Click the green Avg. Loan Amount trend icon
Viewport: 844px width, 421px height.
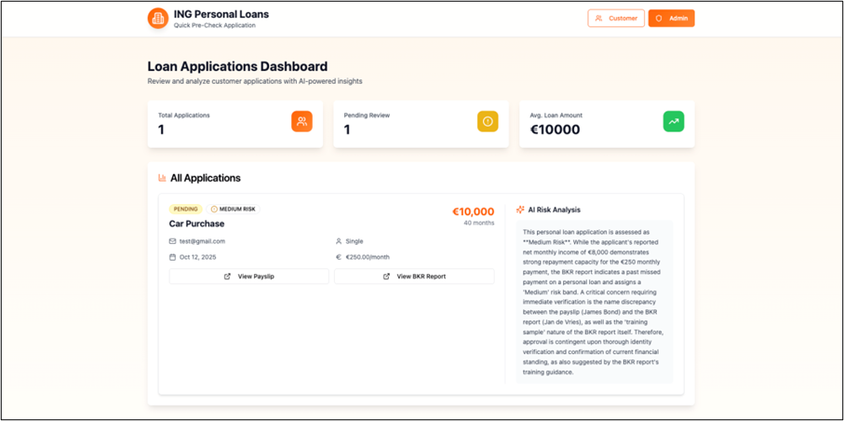click(x=673, y=121)
